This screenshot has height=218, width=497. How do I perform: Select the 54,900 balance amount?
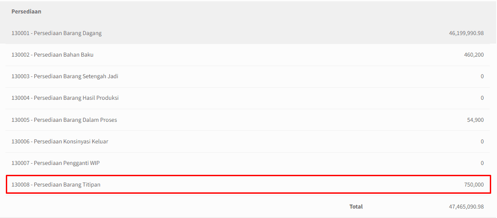(475, 120)
